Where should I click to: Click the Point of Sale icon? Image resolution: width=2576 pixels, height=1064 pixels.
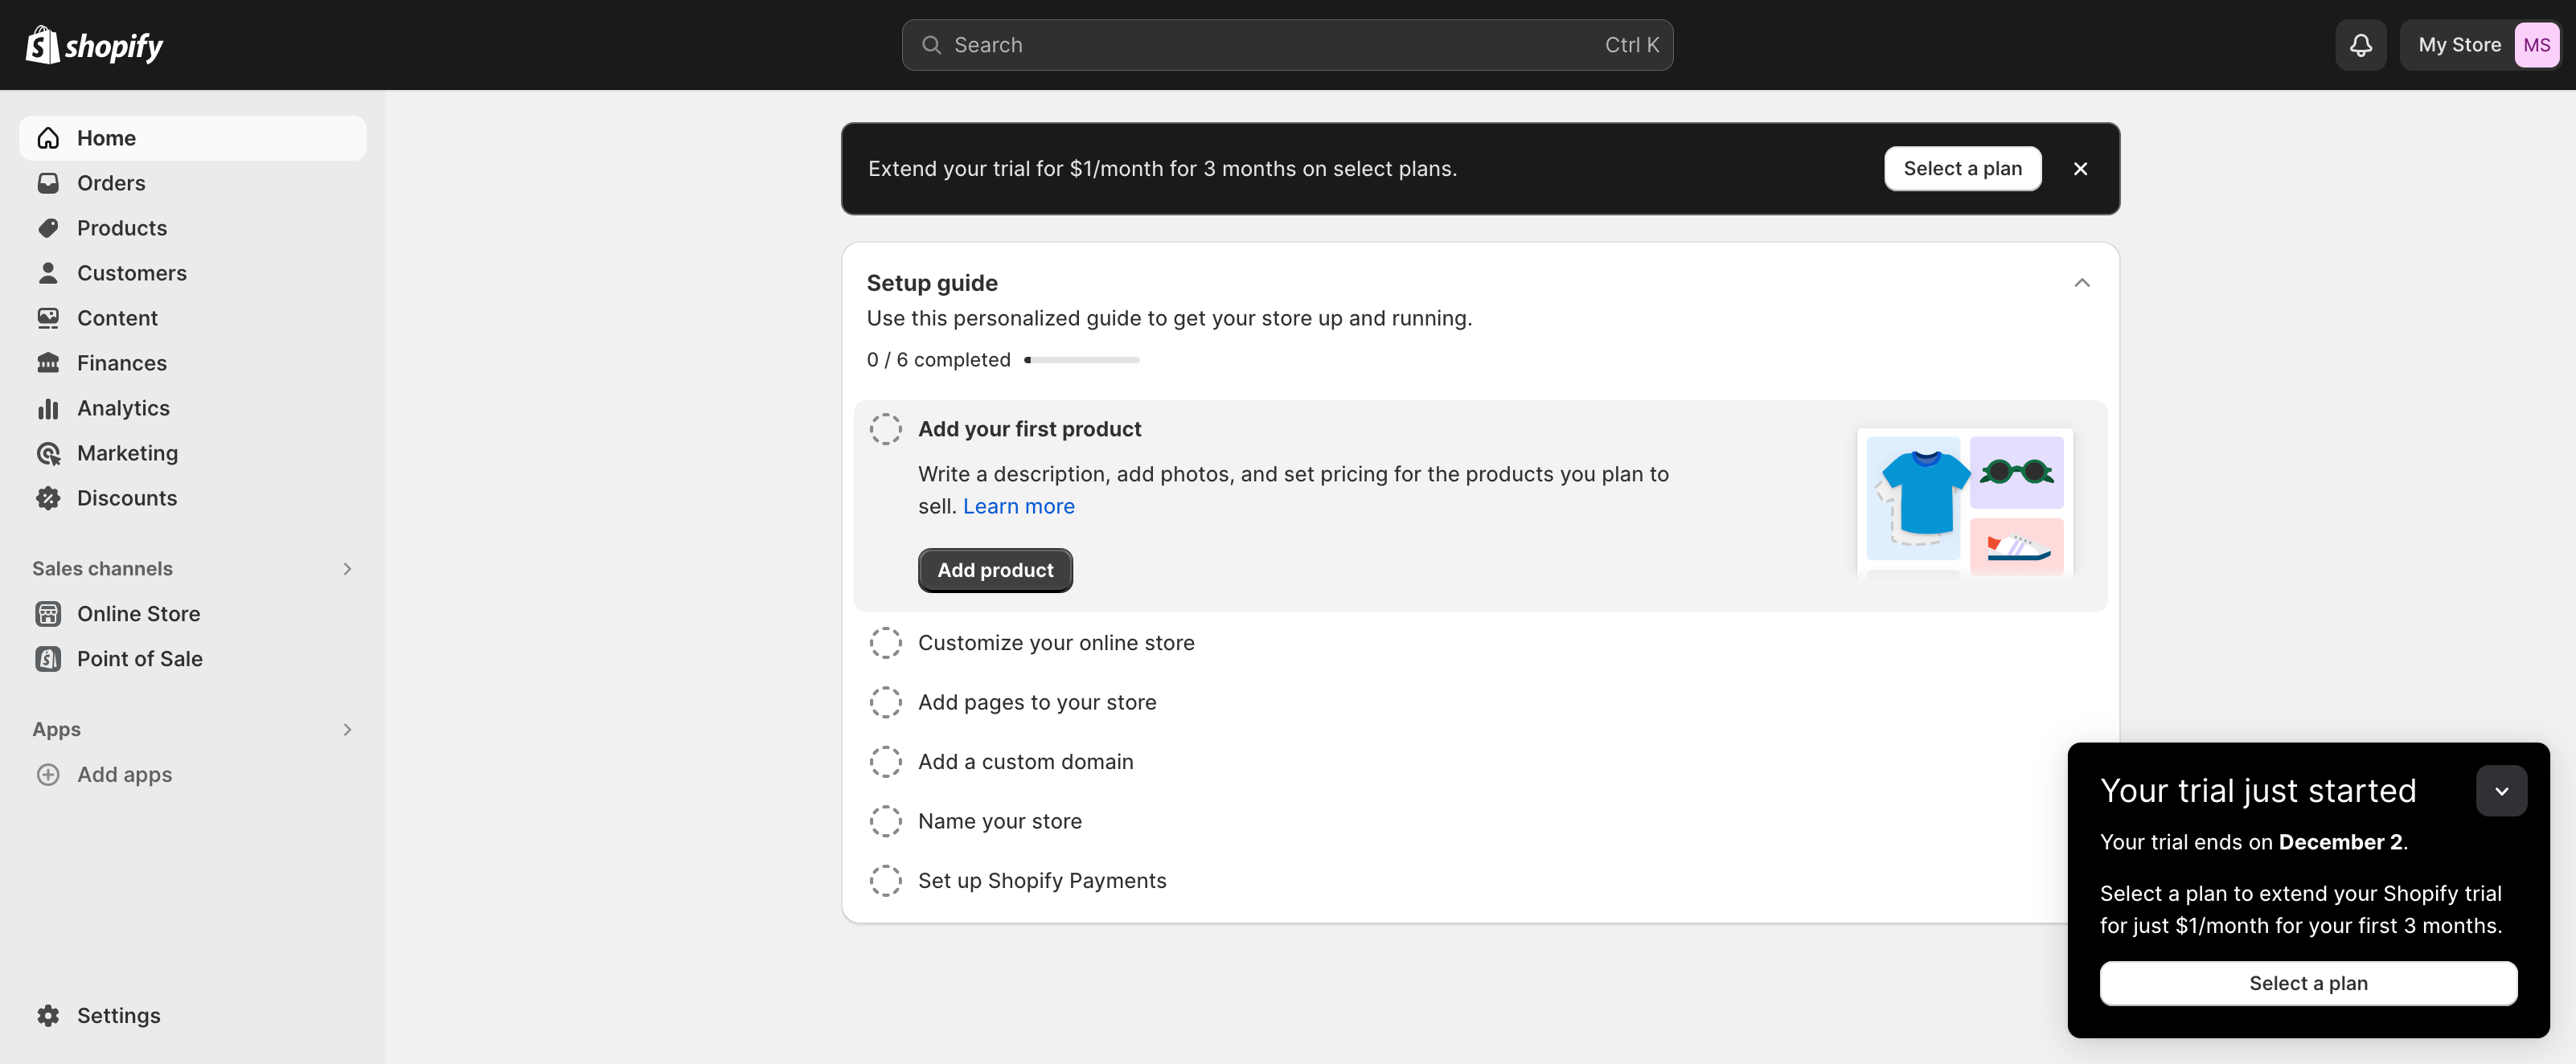coord(49,658)
